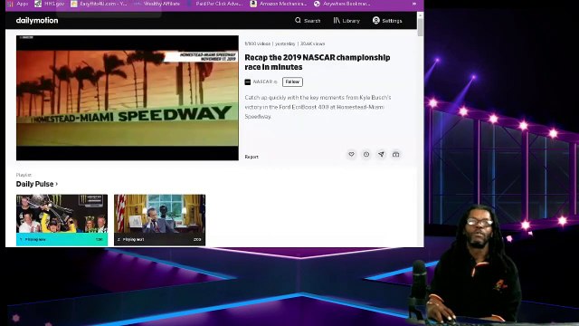Follow the NASCAR channel
This screenshot has width=579, height=326.
coord(292,81)
